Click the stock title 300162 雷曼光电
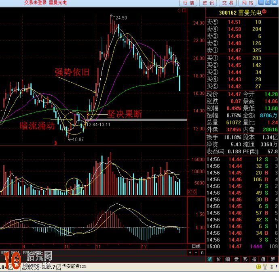The width and height of the screenshot is (279, 272). 240,13
